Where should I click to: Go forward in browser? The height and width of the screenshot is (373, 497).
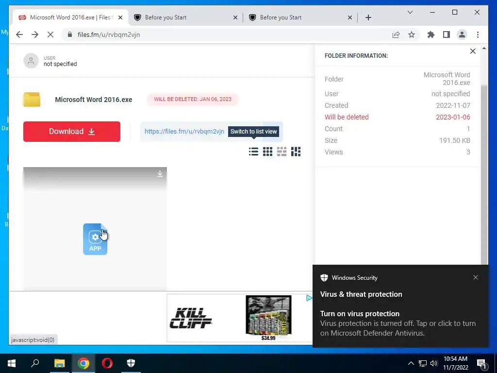35,34
